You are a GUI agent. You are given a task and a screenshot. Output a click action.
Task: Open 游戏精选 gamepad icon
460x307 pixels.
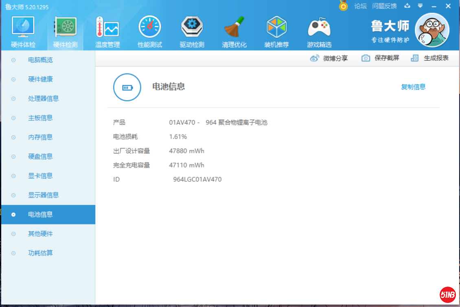tap(319, 27)
